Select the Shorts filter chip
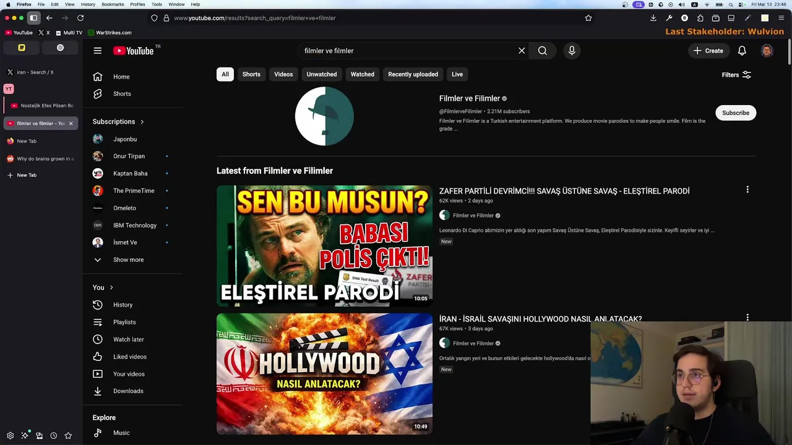This screenshot has height=445, width=792. click(251, 74)
